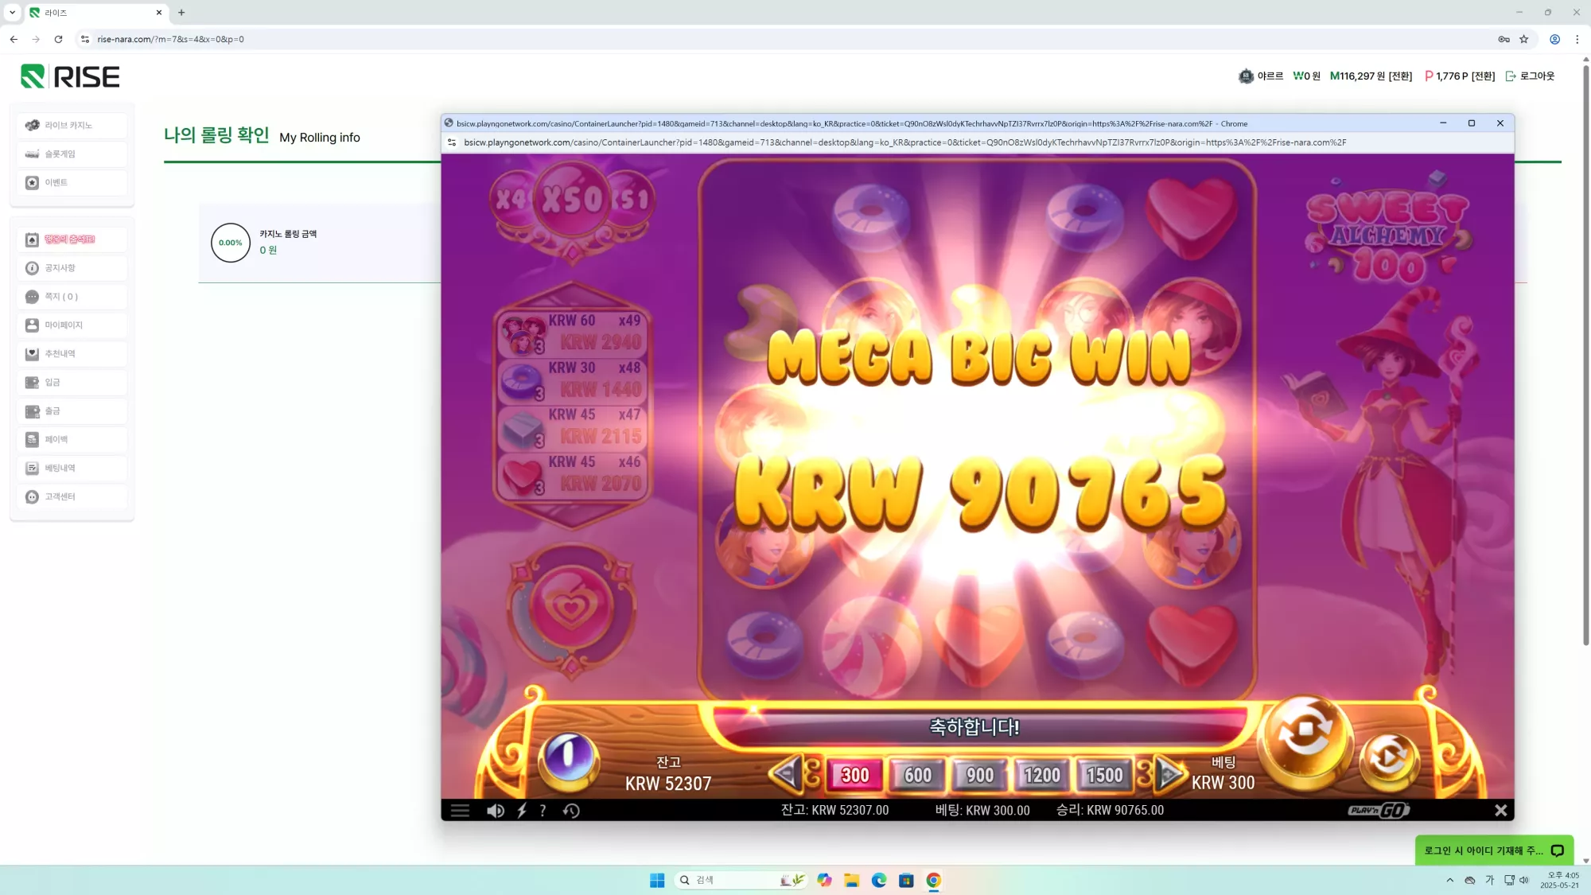Open the game help question mark
Image resolution: width=1591 pixels, height=895 pixels.
[x=543, y=810]
